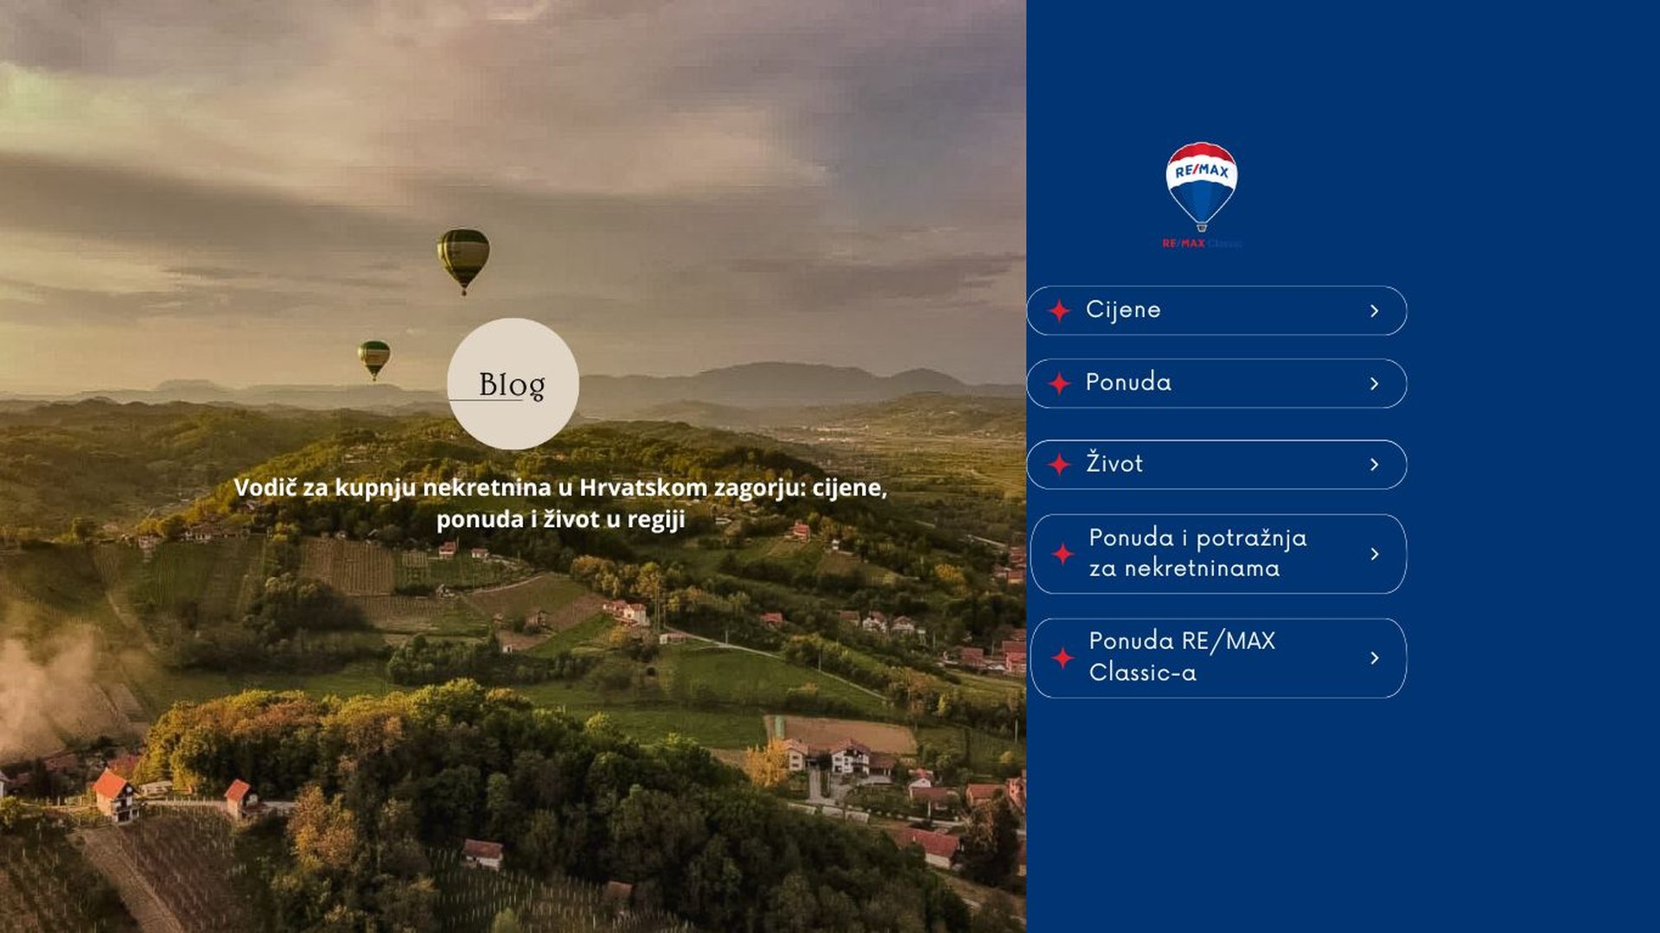This screenshot has width=1660, height=933.
Task: Click the Vodič za kupnju nekretnina headline
Action: click(560, 503)
